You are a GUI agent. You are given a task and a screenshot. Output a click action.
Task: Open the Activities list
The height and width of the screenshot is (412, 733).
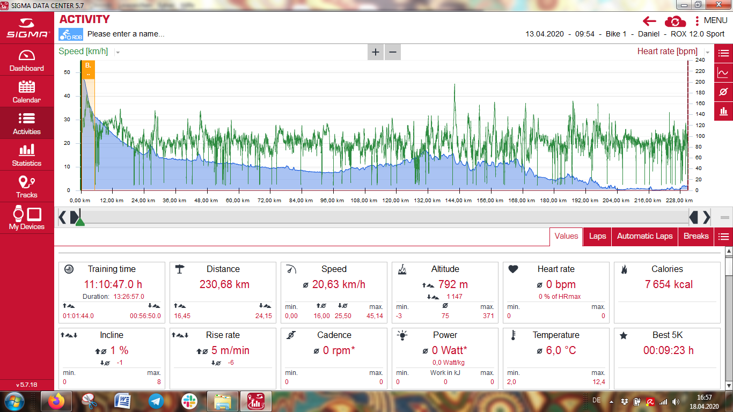27,123
